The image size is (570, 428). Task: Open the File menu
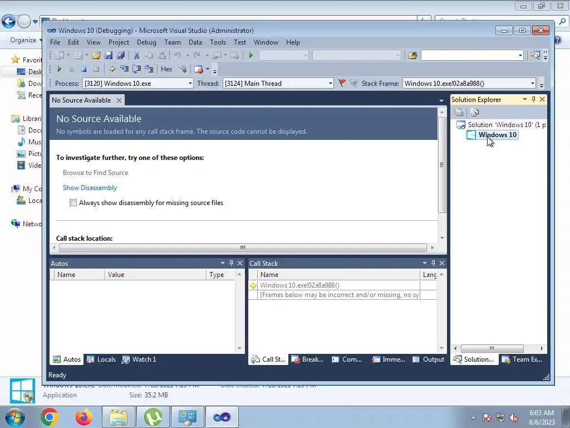(55, 42)
